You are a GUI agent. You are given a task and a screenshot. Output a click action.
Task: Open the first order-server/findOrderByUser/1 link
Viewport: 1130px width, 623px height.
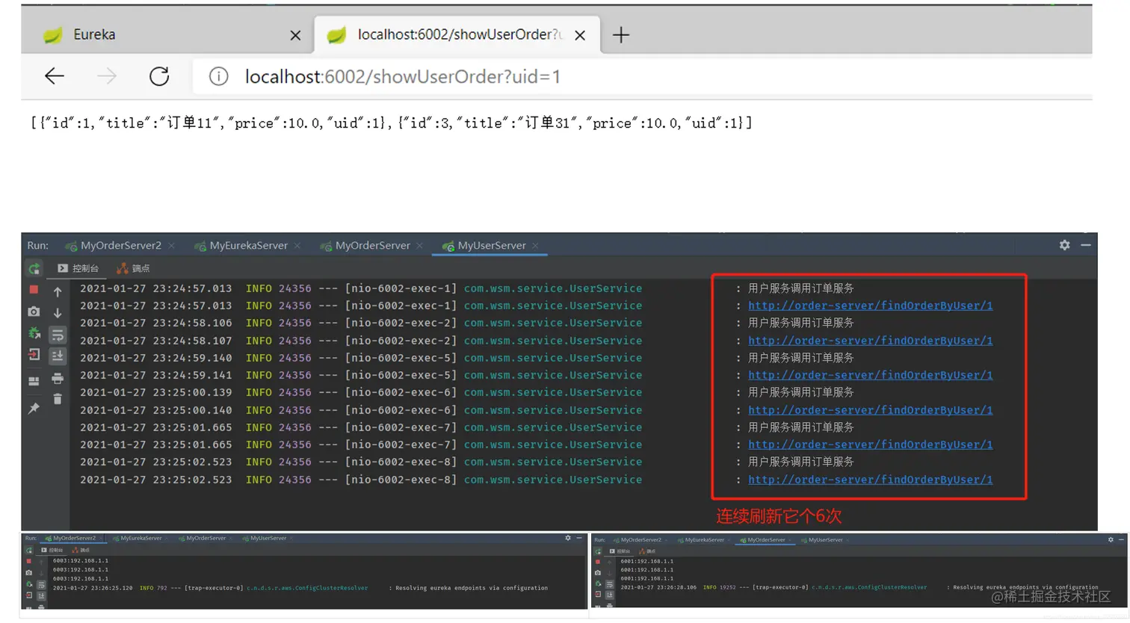870,306
